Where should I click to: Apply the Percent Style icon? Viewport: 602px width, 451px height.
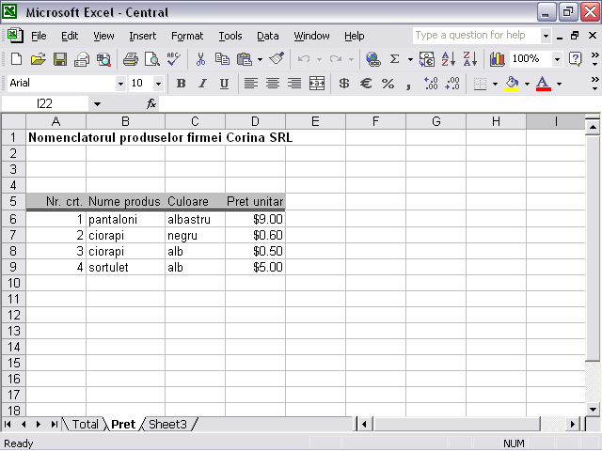[x=388, y=84]
